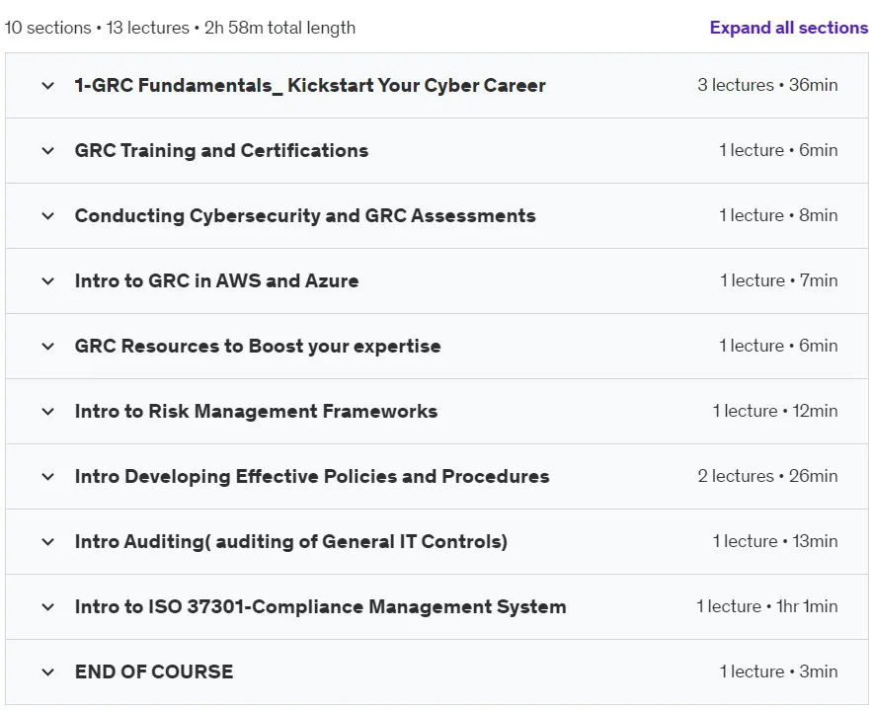Toggle chevron for Intro Auditing section
Image resolution: width=873 pixels, height=710 pixels.
(x=47, y=542)
